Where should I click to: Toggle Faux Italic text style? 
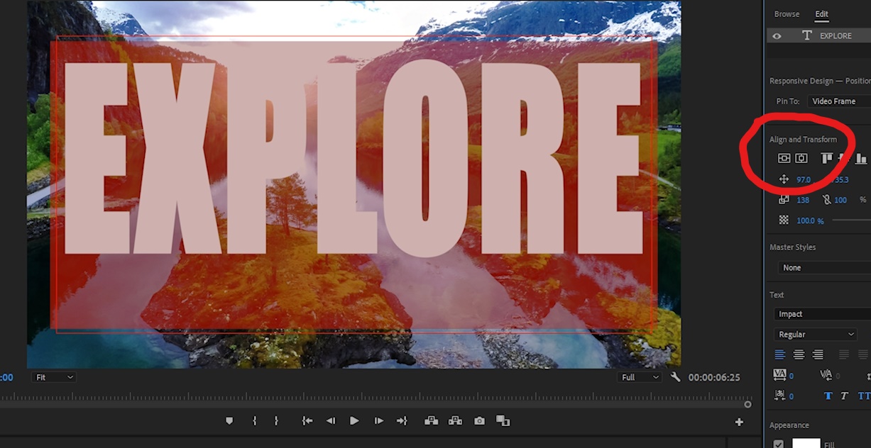(x=845, y=396)
